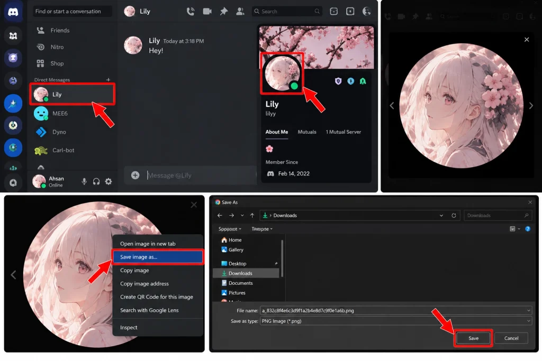Refresh folder in Save As dialog
The width and height of the screenshot is (542, 361).
454,215
